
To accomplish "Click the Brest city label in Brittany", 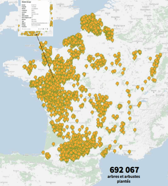I will click(x=6, y=64).
